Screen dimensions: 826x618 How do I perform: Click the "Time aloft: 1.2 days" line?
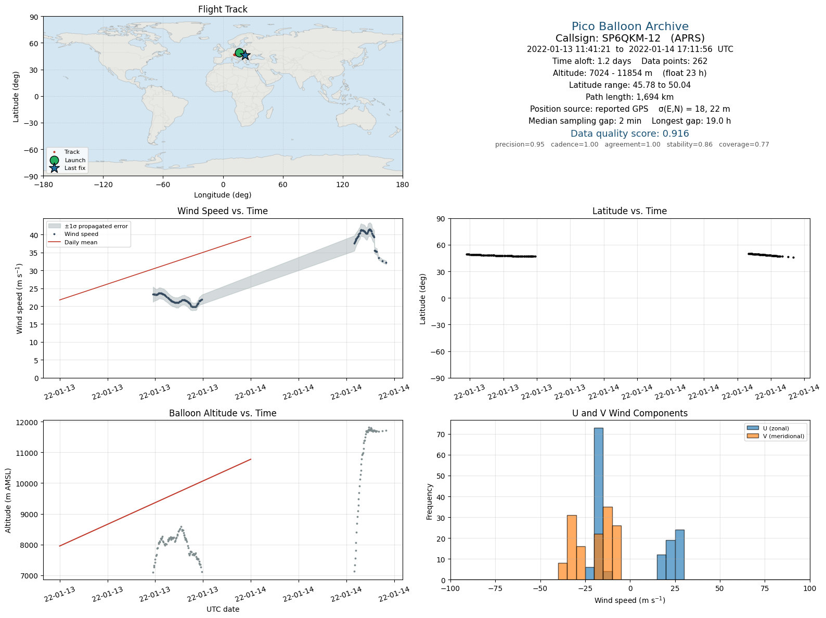click(x=630, y=61)
